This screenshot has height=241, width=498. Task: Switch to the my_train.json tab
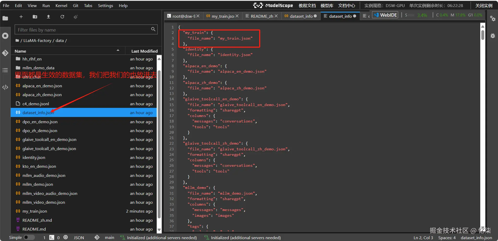tap(223, 16)
